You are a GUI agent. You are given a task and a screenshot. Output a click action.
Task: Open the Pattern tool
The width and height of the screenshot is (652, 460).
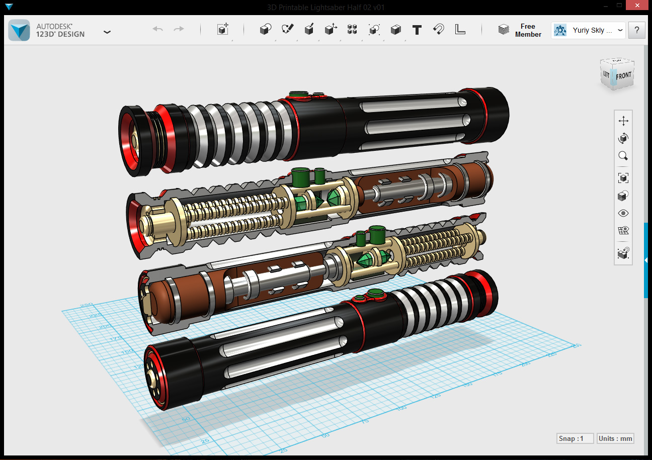[x=352, y=30]
